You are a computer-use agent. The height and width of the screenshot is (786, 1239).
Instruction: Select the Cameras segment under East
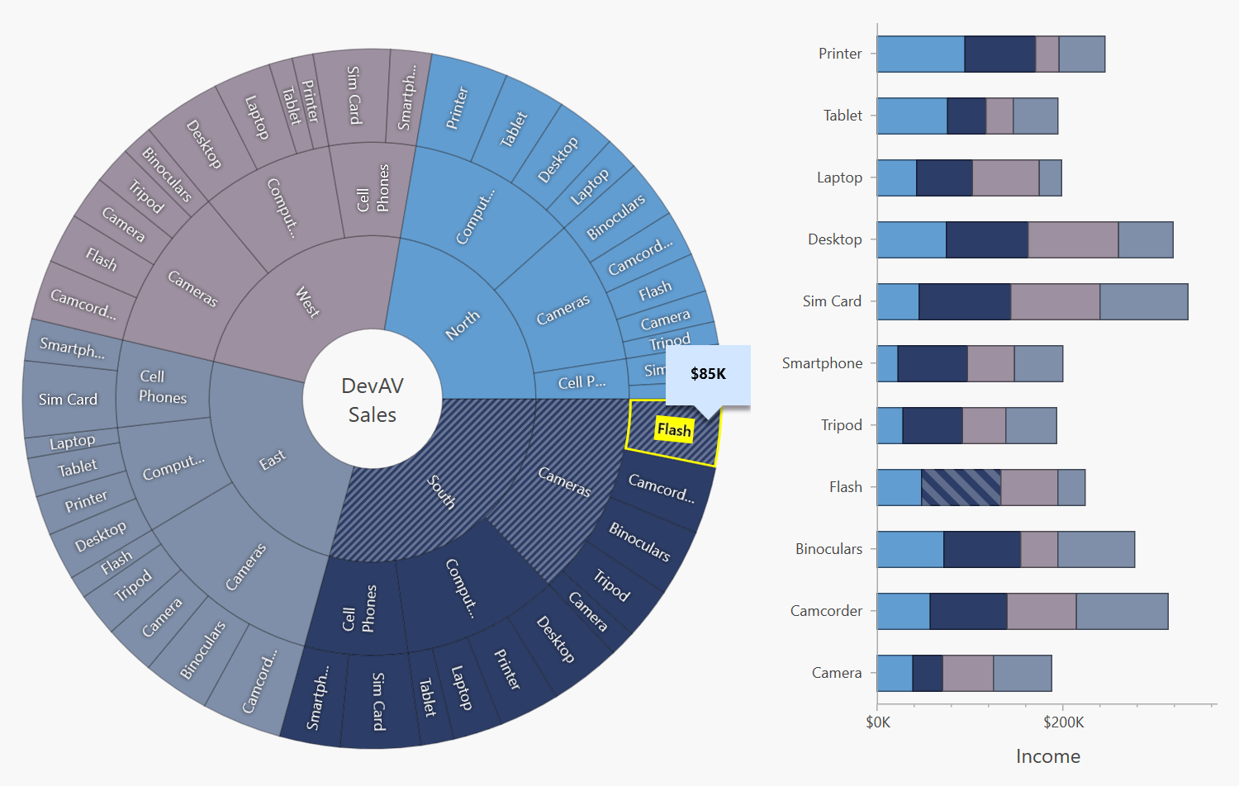(246, 566)
